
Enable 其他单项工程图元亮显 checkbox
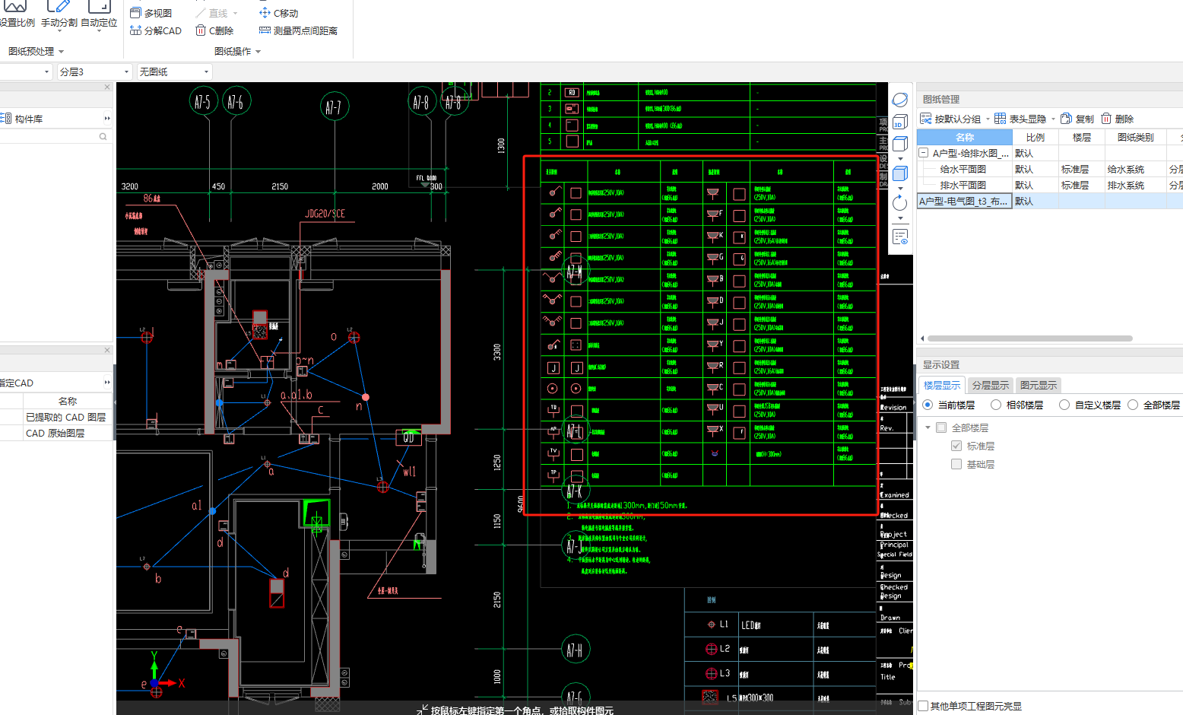click(923, 706)
